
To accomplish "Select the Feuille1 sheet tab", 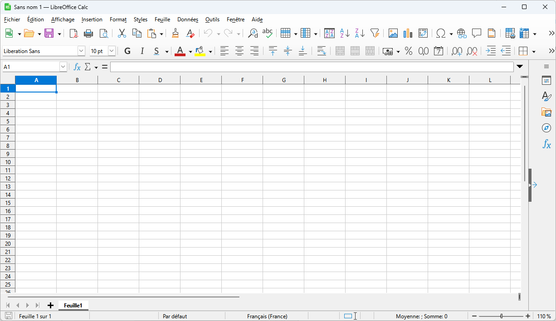I will pyautogui.click(x=73, y=306).
